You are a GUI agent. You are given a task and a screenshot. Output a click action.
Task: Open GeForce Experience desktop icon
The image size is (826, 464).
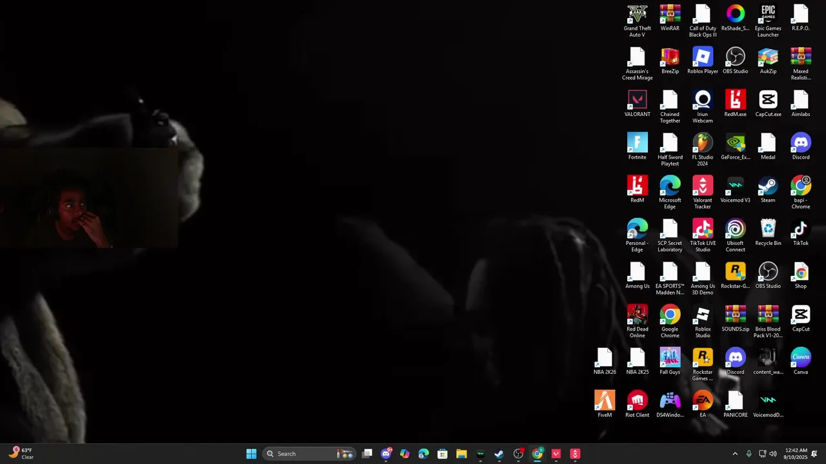(735, 148)
